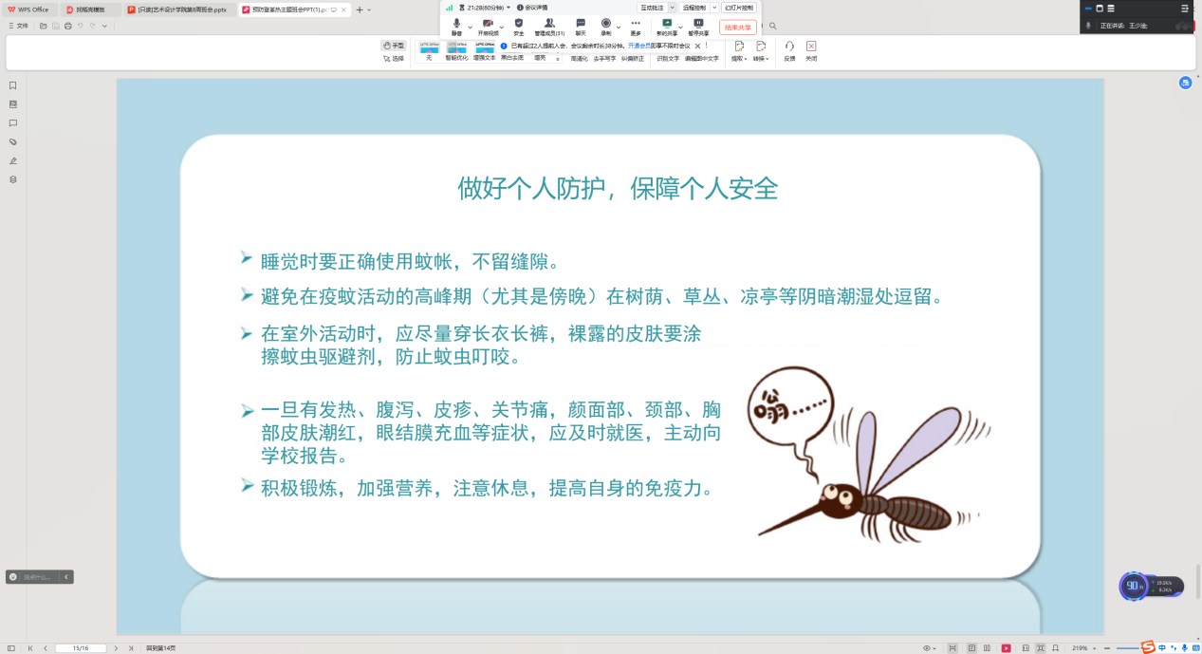
Task: Turn on video camera in meeting toolbar
Action: coord(487,24)
